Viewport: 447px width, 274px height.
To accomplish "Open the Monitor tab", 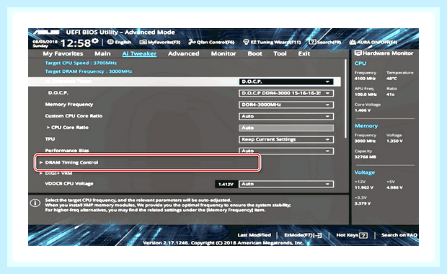I will click(223, 53).
